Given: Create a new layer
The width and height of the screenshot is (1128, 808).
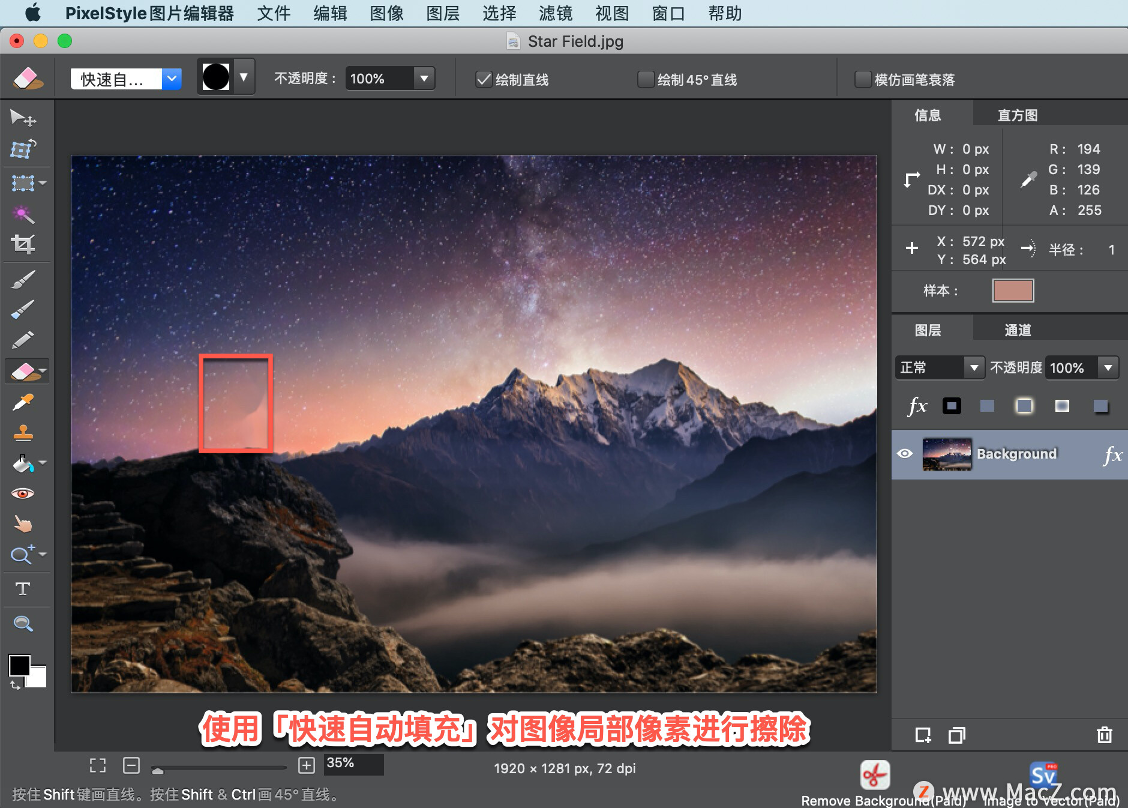Looking at the screenshot, I should click(x=923, y=735).
